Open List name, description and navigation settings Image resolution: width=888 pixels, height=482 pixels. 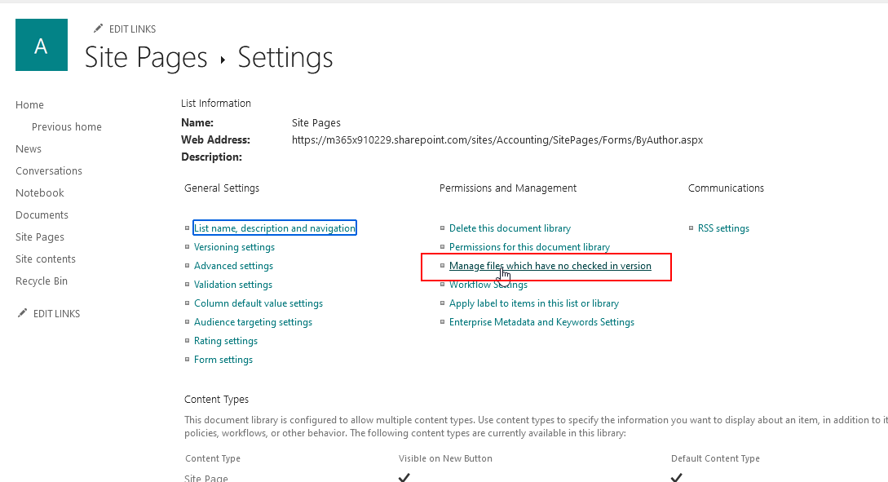pyautogui.click(x=274, y=228)
